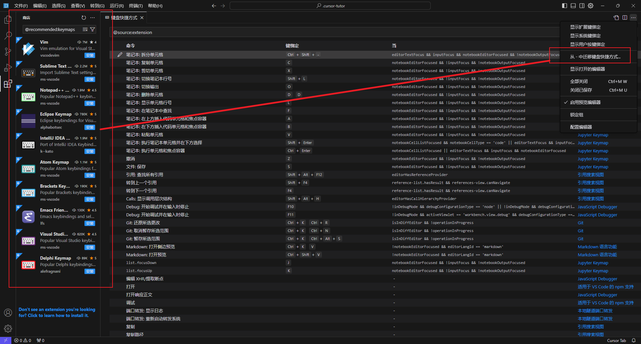Open remote window indicator in status bar
This screenshot has height=344, width=641.
pos(6,340)
